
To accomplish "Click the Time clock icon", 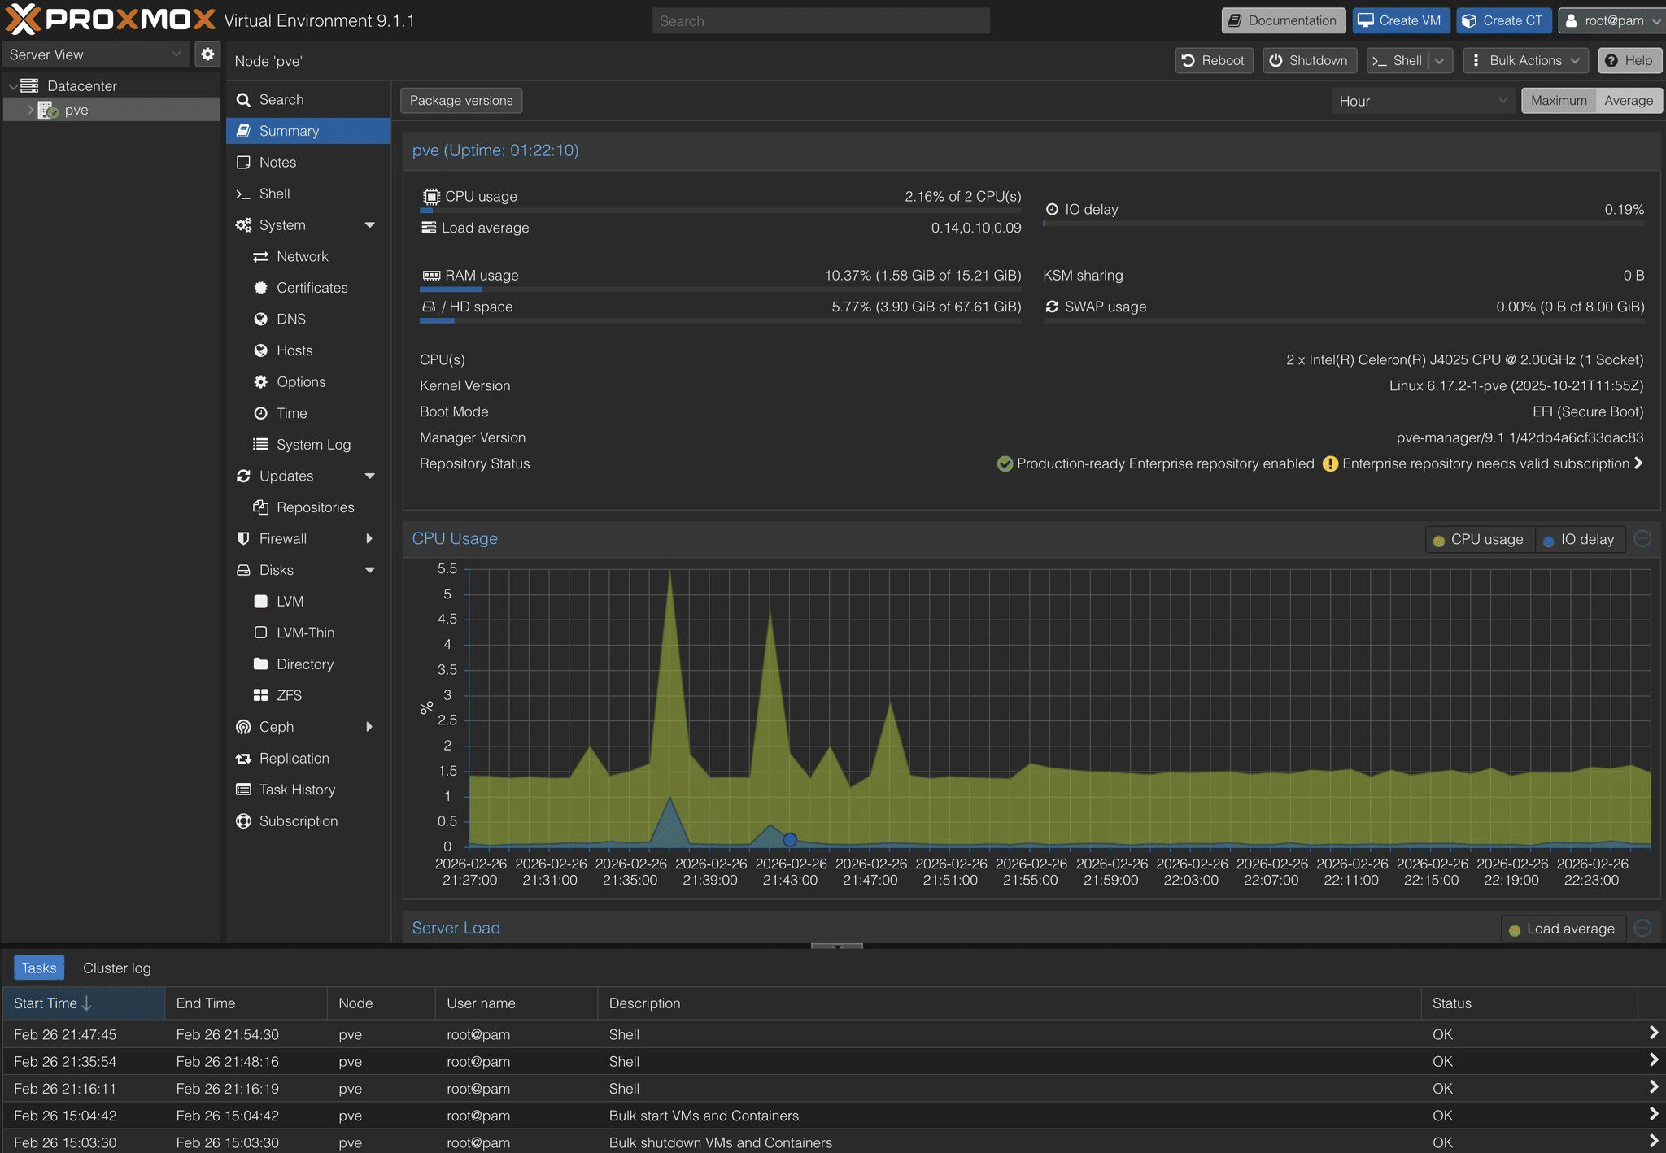I will click(260, 413).
